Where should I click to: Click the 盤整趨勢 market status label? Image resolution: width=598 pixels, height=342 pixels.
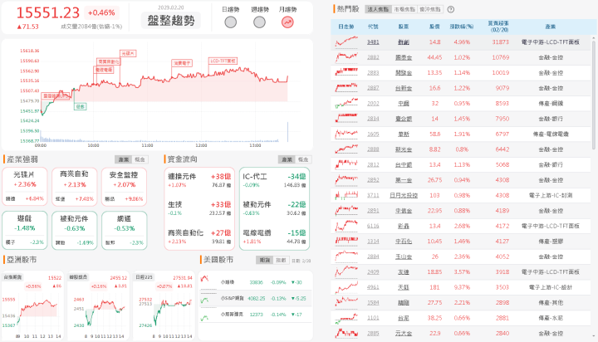coord(171,20)
